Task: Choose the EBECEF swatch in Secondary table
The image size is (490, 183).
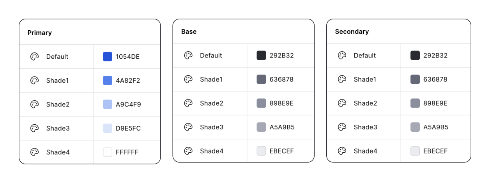Action: pyautogui.click(x=415, y=151)
